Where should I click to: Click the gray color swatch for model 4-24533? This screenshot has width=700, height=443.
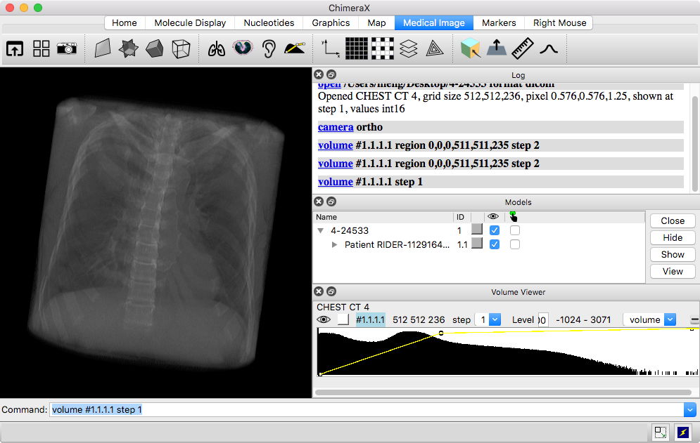coord(477,230)
